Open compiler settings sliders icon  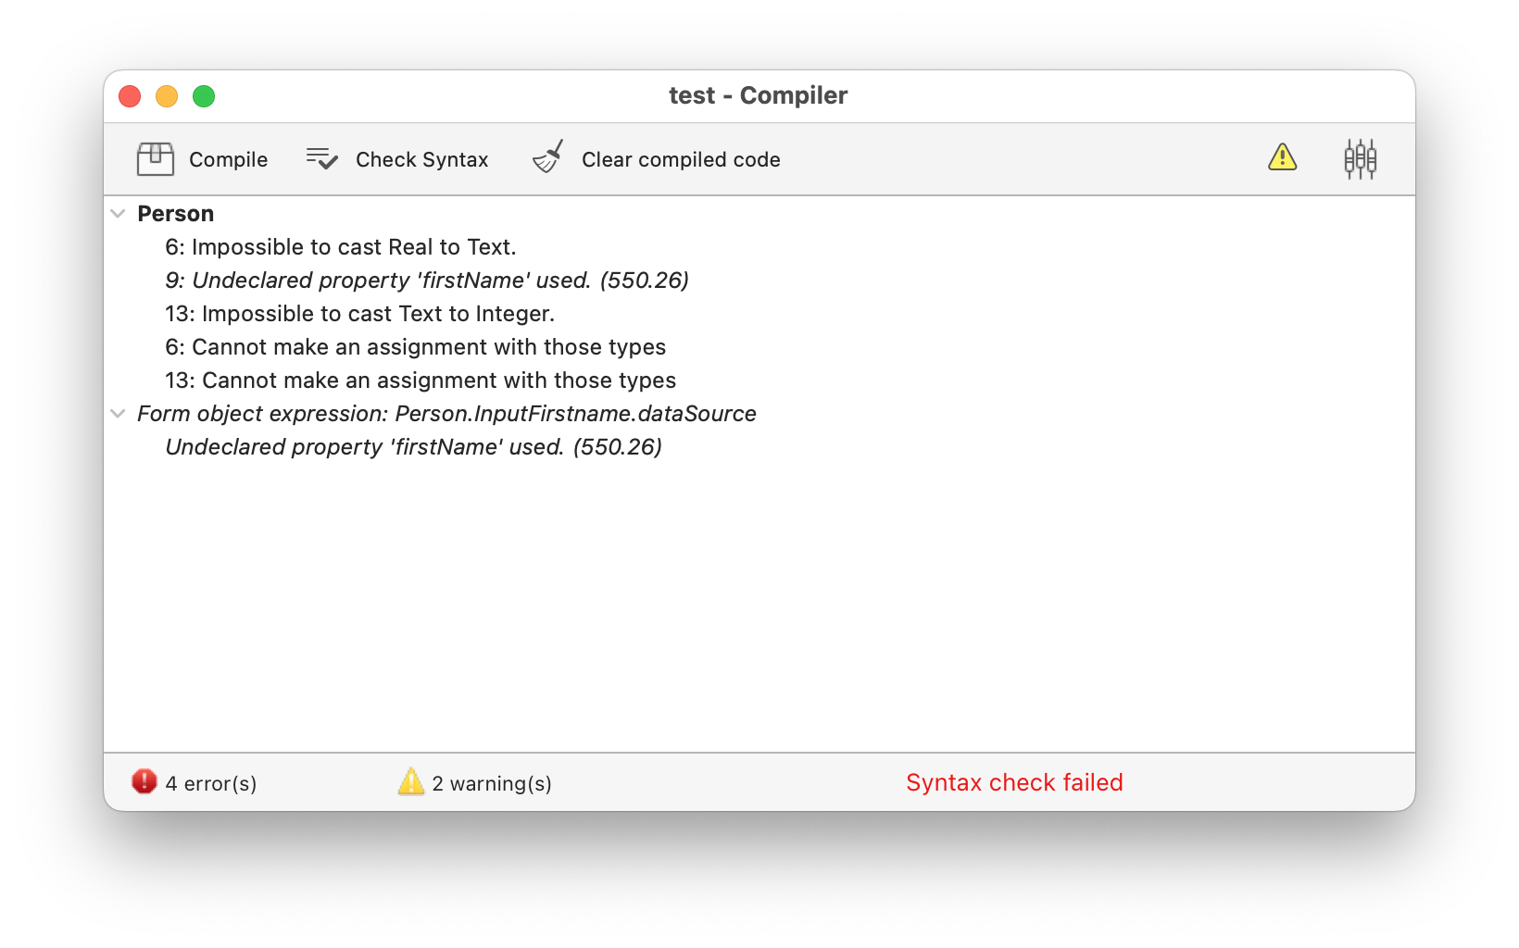point(1360,159)
